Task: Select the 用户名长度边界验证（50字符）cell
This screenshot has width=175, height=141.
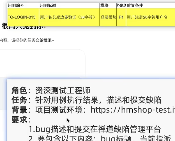Action: (69, 17)
